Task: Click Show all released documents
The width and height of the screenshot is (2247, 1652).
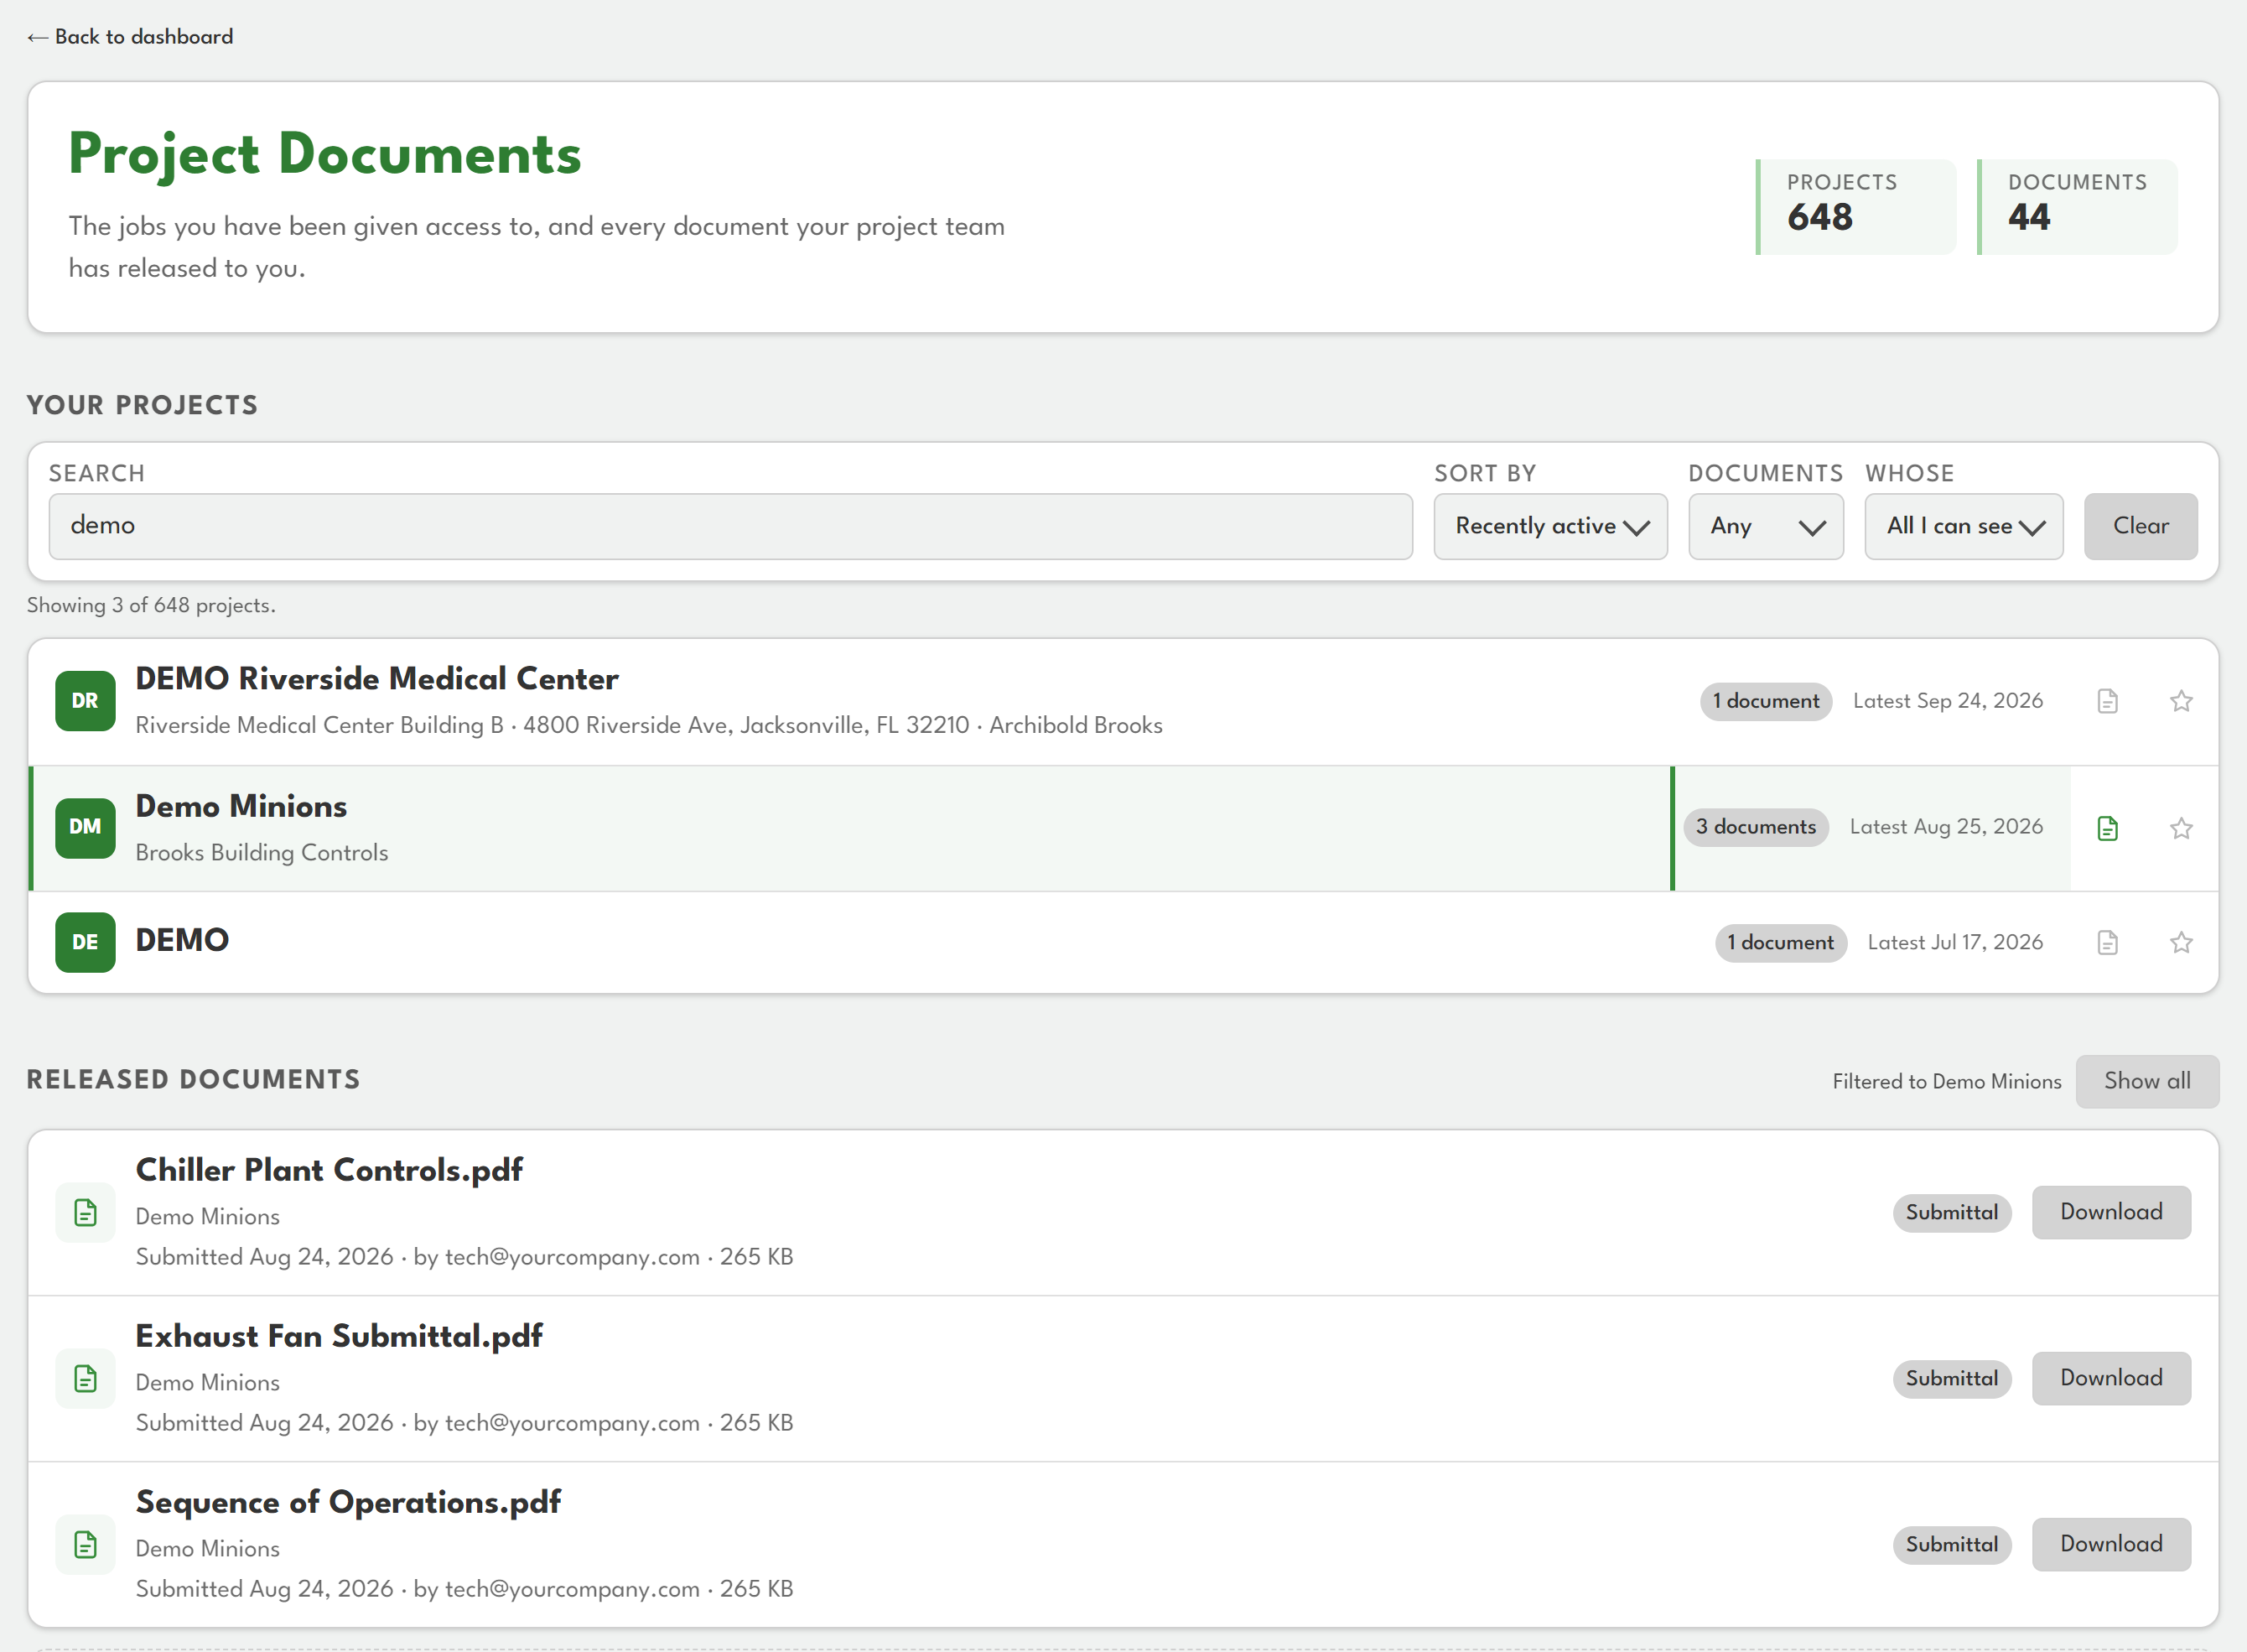Action: coord(2147,1081)
